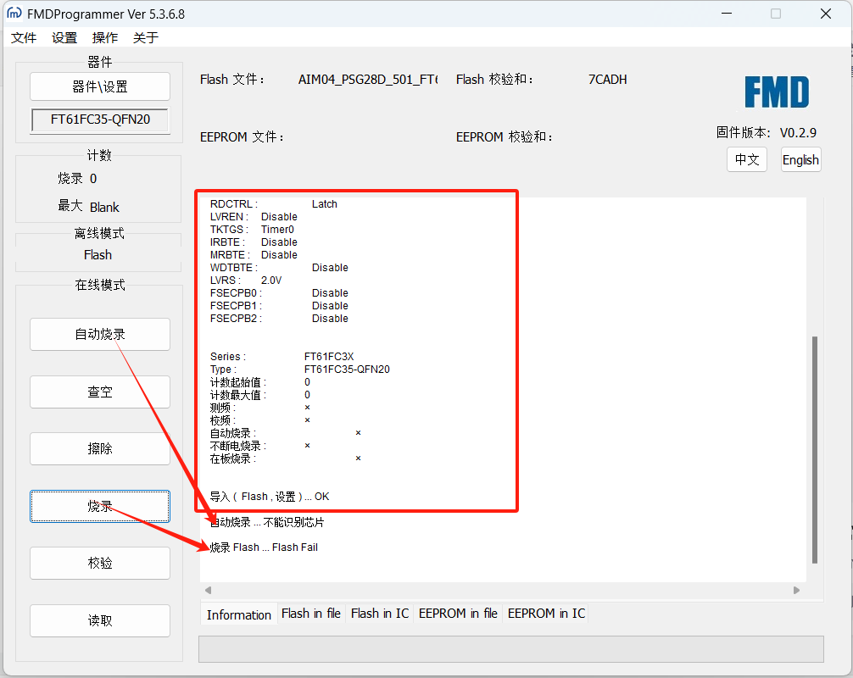Switch language to 中文
The height and width of the screenshot is (678, 853).
tap(747, 159)
